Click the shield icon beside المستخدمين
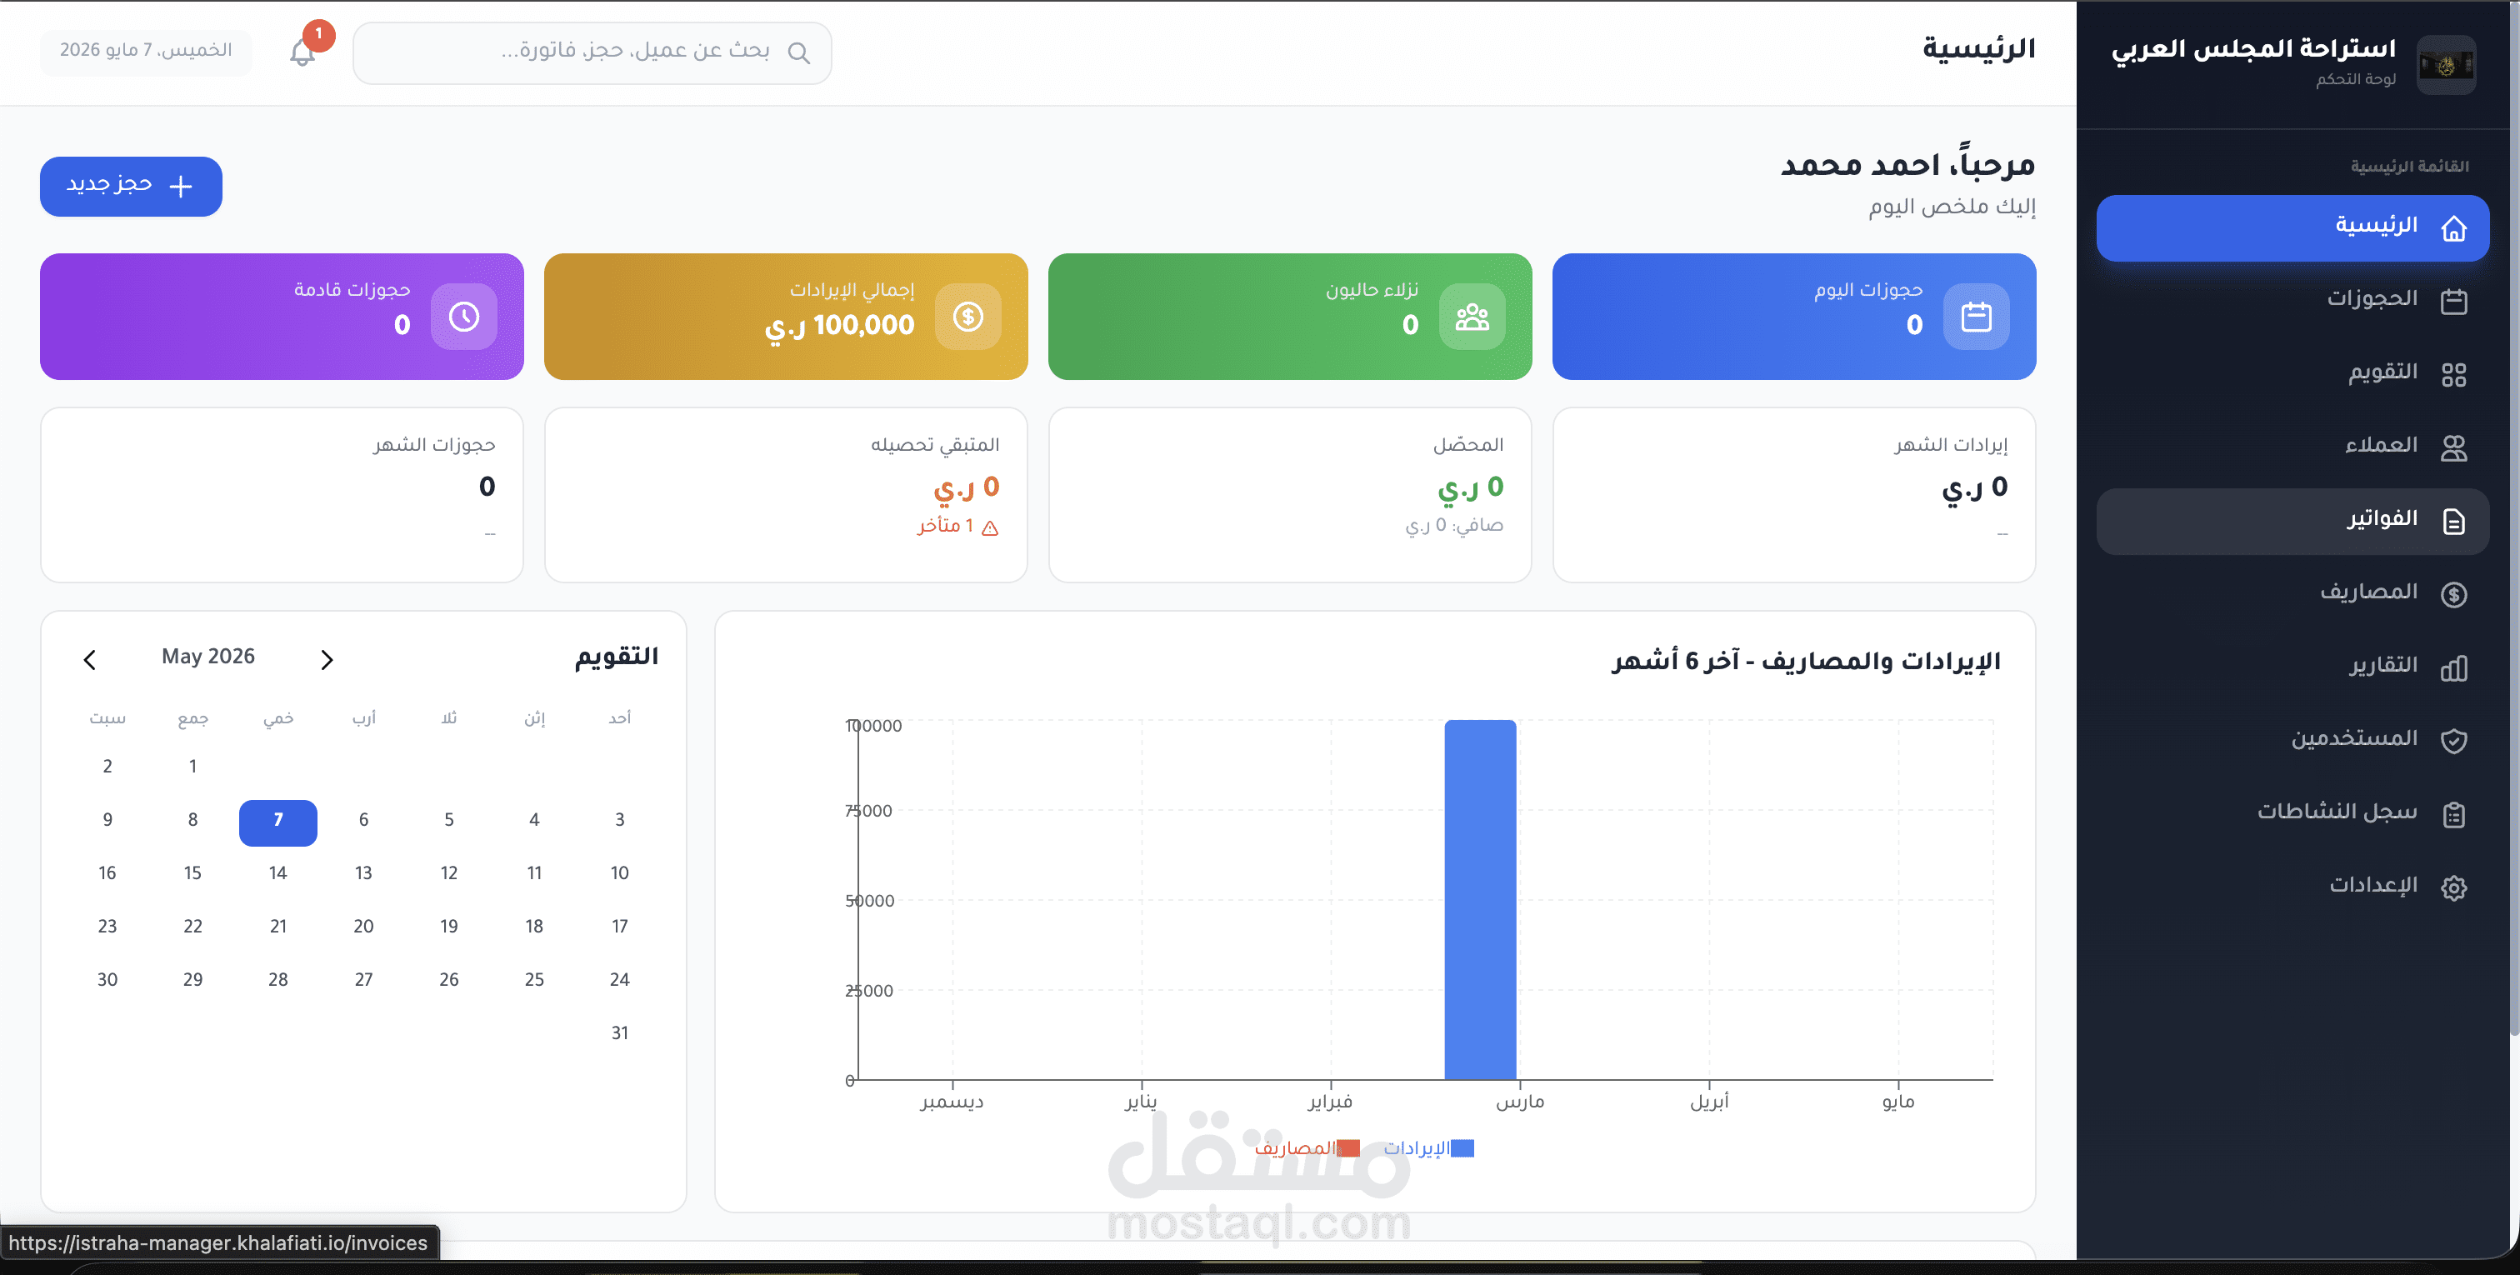Screen dimensions: 2520x1275 tap(2452, 741)
